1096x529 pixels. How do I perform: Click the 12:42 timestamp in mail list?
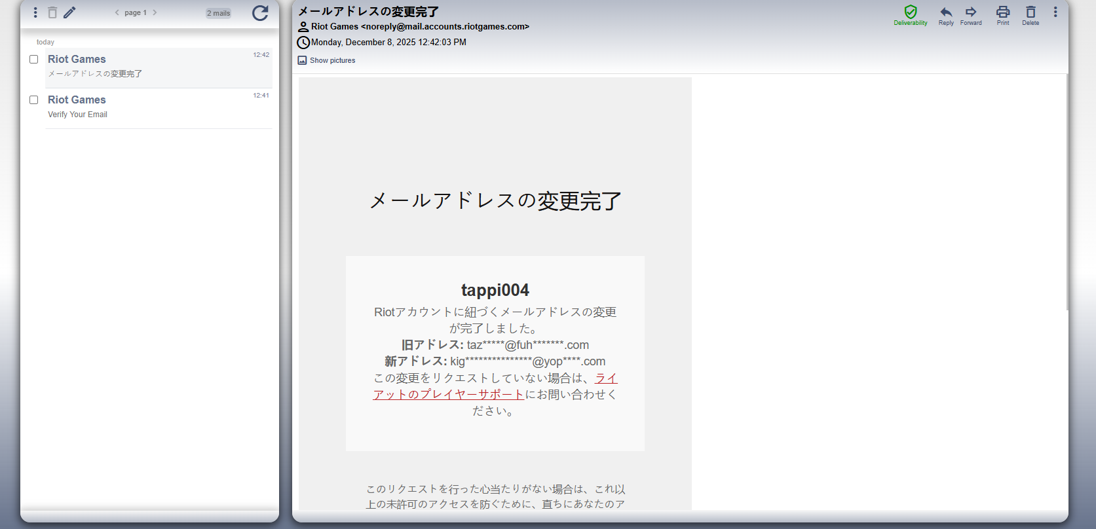coord(261,55)
